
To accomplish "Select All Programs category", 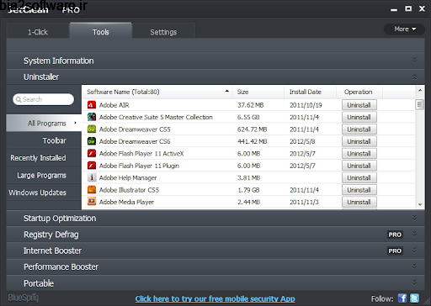I will point(44,124).
